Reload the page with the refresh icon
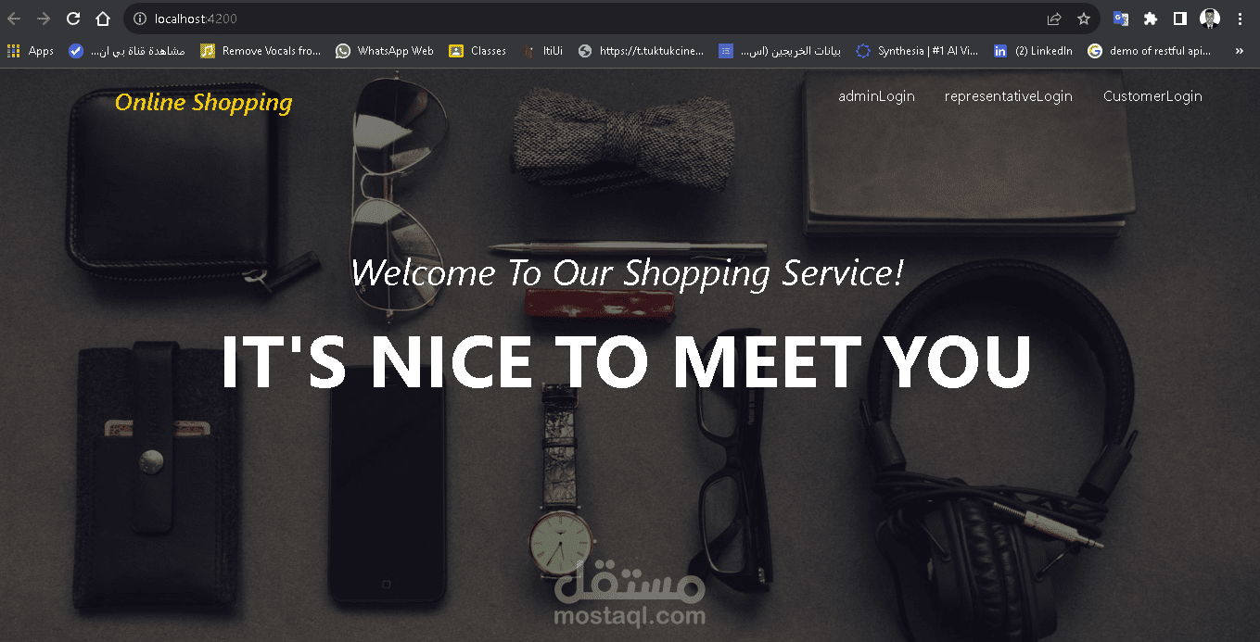This screenshot has width=1260, height=642. [72, 19]
